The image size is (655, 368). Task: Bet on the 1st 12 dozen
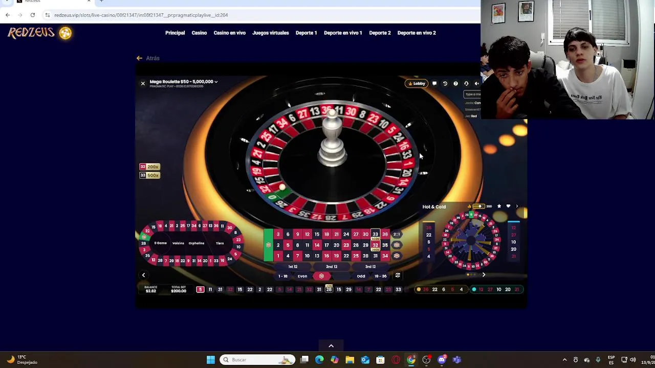coord(293,266)
